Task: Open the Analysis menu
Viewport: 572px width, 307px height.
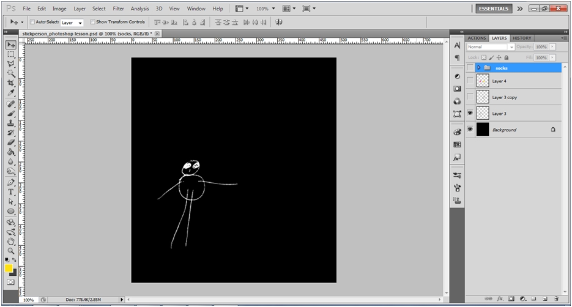Action: 139,9
